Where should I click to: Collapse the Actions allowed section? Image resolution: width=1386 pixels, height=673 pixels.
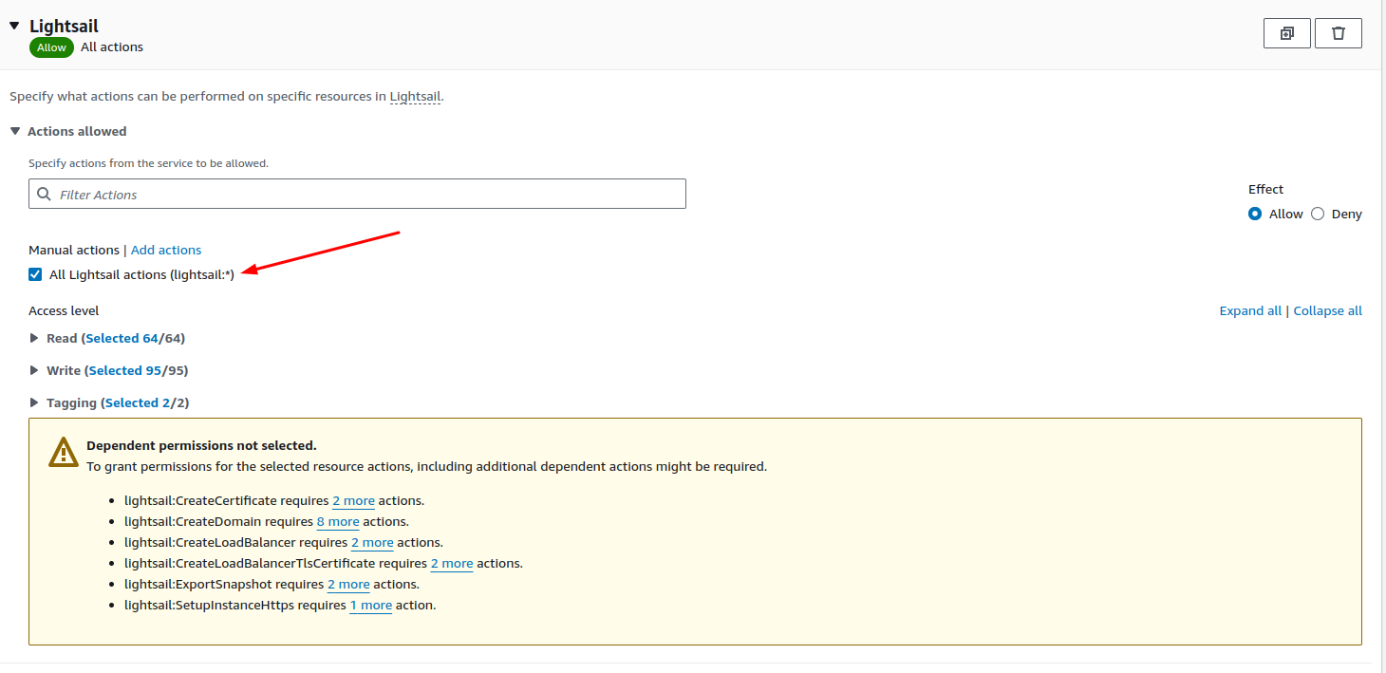pyautogui.click(x=14, y=131)
